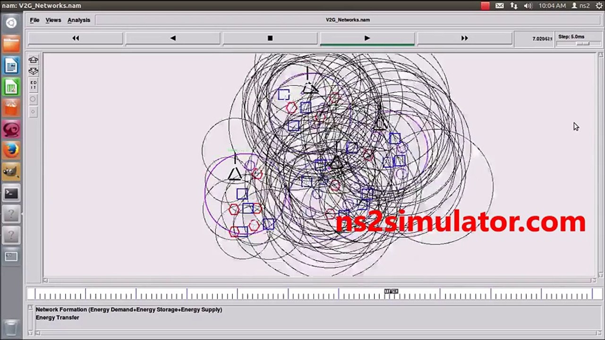Play the animation forward
This screenshot has width=605, height=340.
(x=367, y=38)
